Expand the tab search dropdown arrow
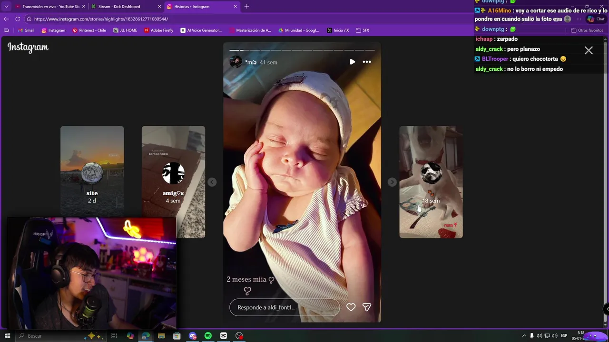The width and height of the screenshot is (609, 342). pyautogui.click(x=6, y=7)
